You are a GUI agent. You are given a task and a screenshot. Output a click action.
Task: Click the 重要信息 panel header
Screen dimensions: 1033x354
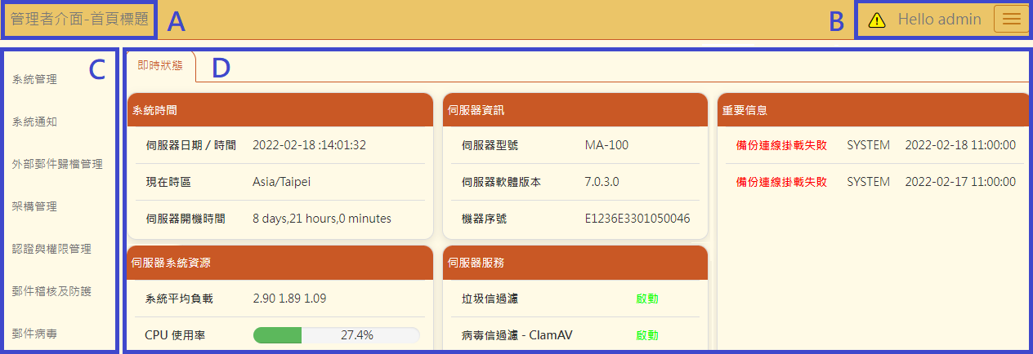(x=871, y=110)
